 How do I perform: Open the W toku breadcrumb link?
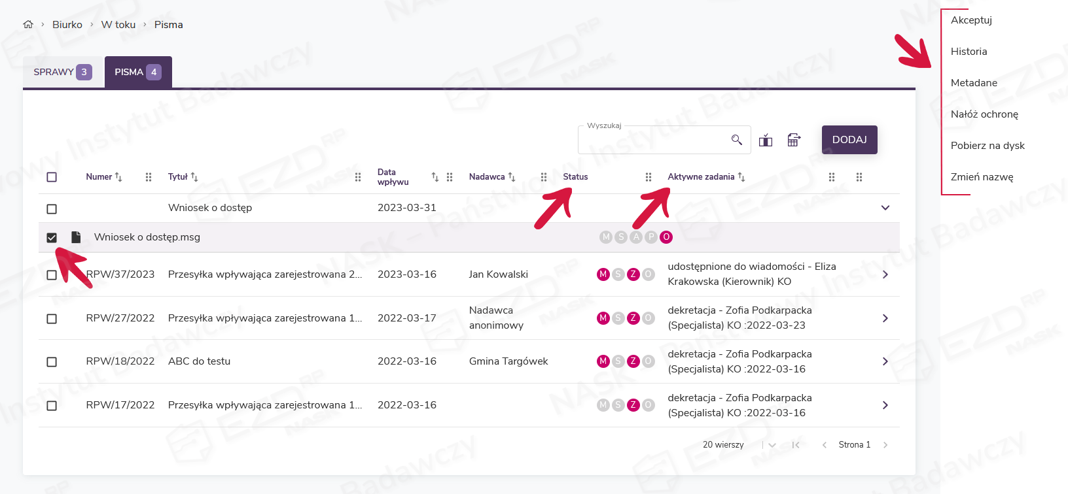[x=118, y=25]
